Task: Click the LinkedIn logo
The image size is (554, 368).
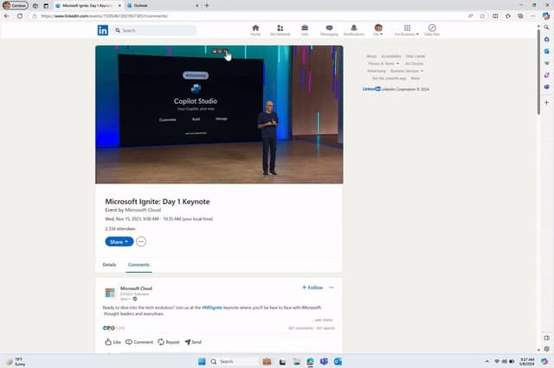Action: 103,30
